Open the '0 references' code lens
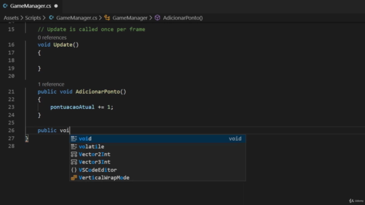365x205 pixels. (x=52, y=38)
